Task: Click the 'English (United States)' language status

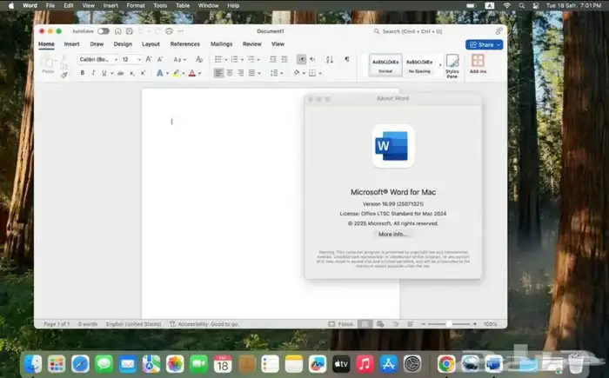Action: (133, 324)
